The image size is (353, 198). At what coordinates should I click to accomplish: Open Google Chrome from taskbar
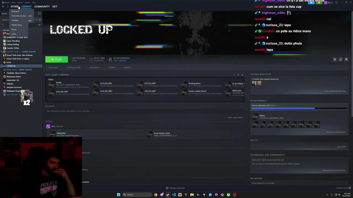[x=156, y=195]
